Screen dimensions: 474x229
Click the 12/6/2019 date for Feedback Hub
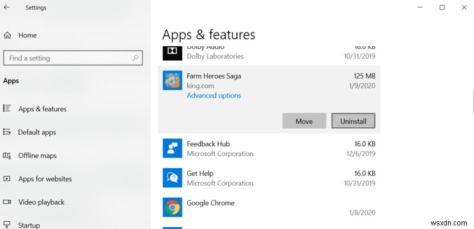coord(361,154)
